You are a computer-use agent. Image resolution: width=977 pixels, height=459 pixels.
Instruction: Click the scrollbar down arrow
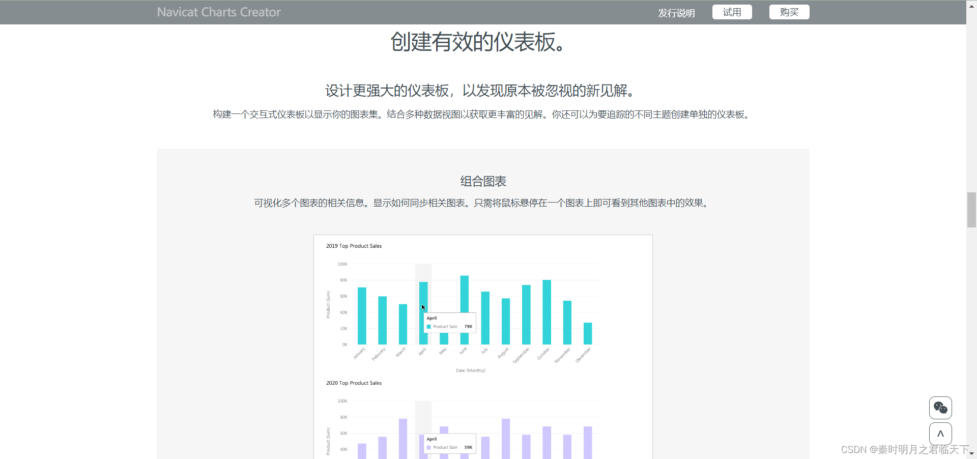point(971,453)
